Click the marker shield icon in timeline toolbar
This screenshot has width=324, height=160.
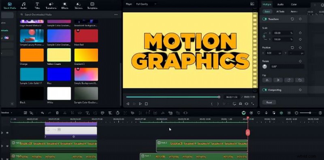click(x=259, y=113)
